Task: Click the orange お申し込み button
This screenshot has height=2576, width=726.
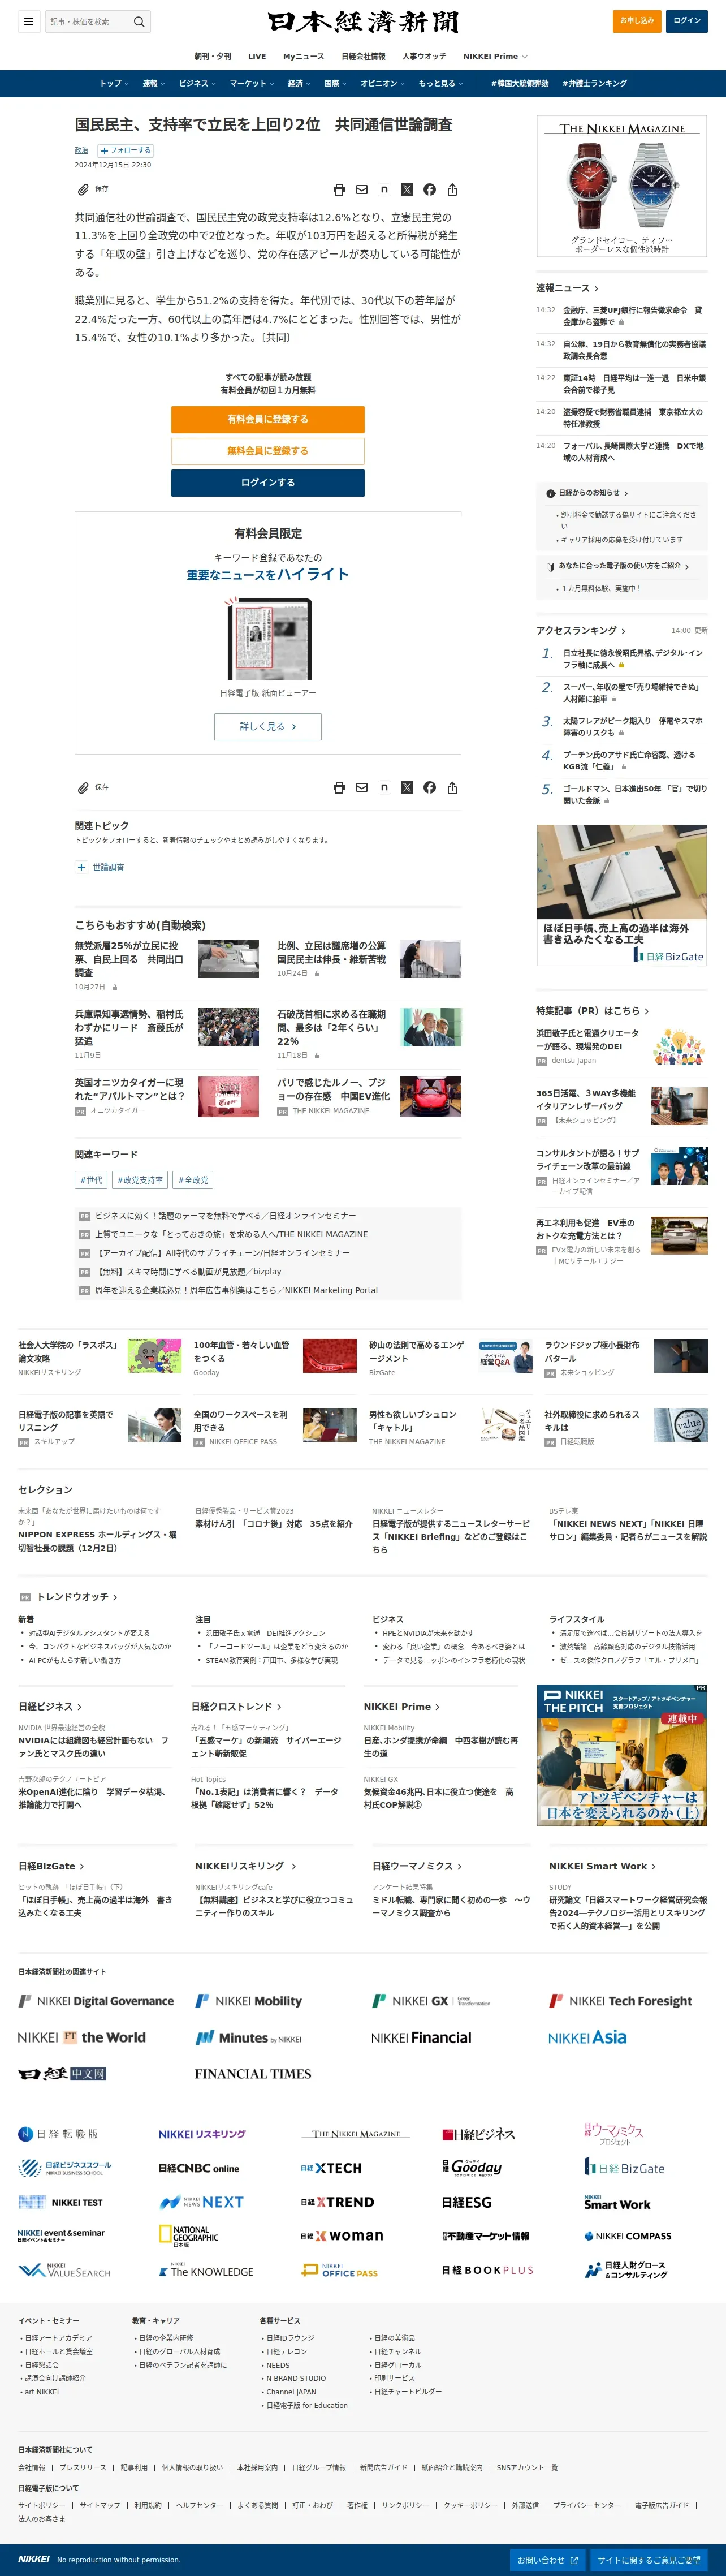Action: 637,21
